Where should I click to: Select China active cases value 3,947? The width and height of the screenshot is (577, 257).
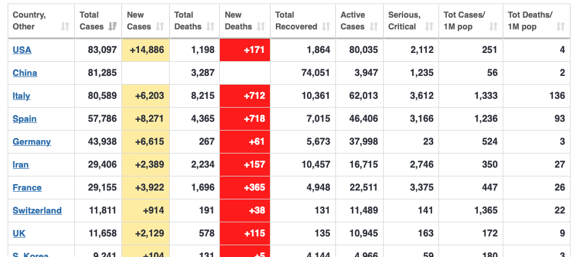pyautogui.click(x=366, y=73)
